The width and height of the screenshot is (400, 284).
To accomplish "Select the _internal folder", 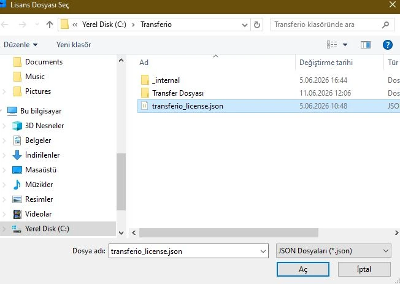I will (x=166, y=80).
